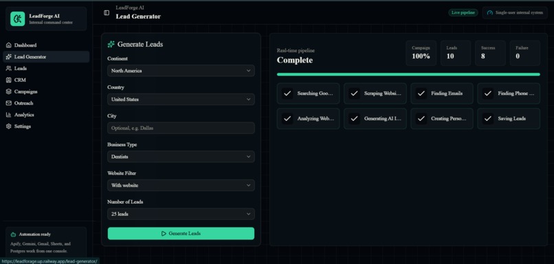Go to Leads in the sidebar
Viewport: 554px width, 264px height.
[x=46, y=69]
